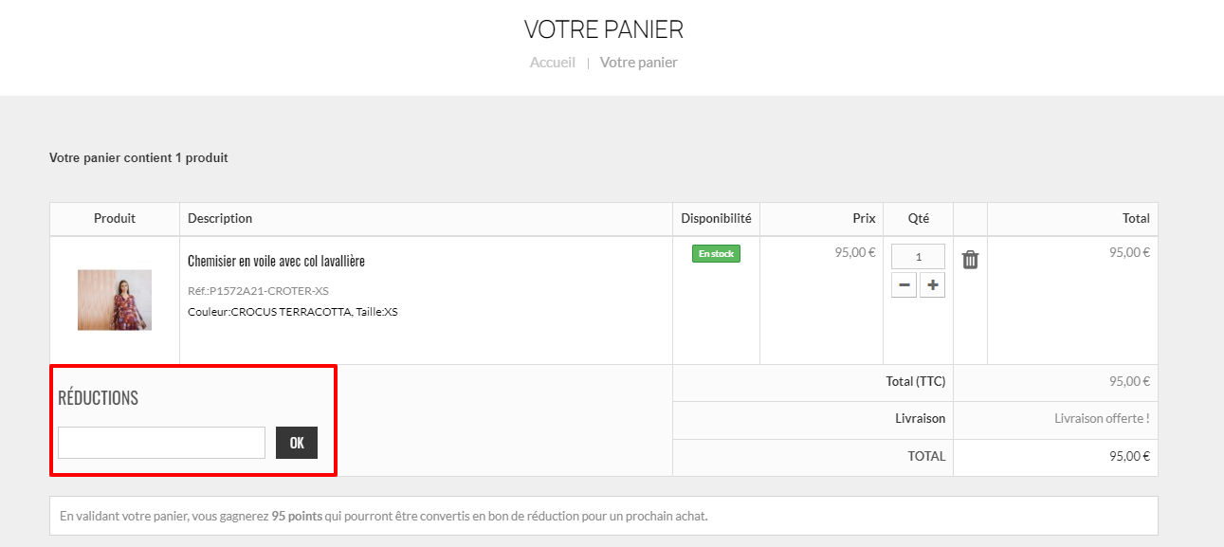Click the Livraison offerte text
This screenshot has width=1224, height=547.
[x=1102, y=418]
